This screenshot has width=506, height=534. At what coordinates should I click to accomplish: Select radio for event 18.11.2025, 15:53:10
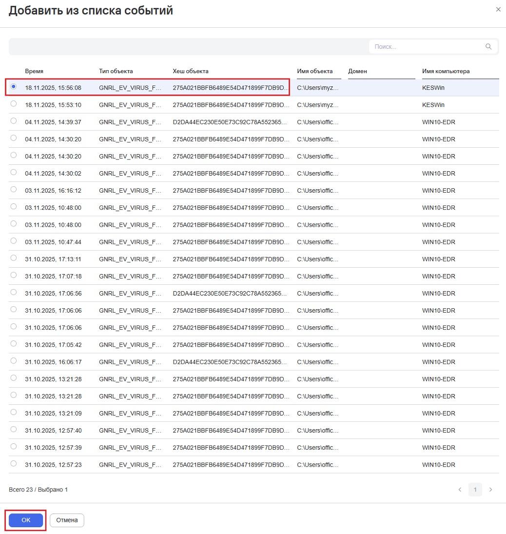(13, 103)
